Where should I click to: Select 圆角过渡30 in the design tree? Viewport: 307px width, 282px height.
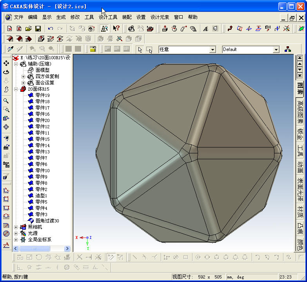click(47, 221)
